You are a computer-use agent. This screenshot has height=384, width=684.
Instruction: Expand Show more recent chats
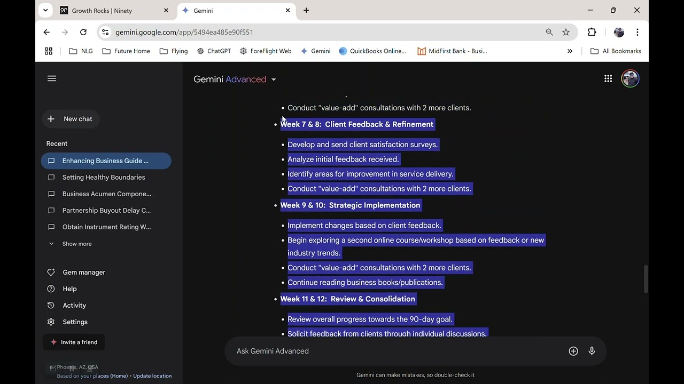[x=71, y=244]
